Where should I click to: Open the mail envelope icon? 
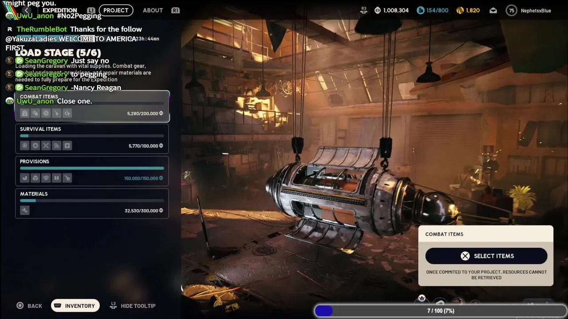click(x=493, y=11)
